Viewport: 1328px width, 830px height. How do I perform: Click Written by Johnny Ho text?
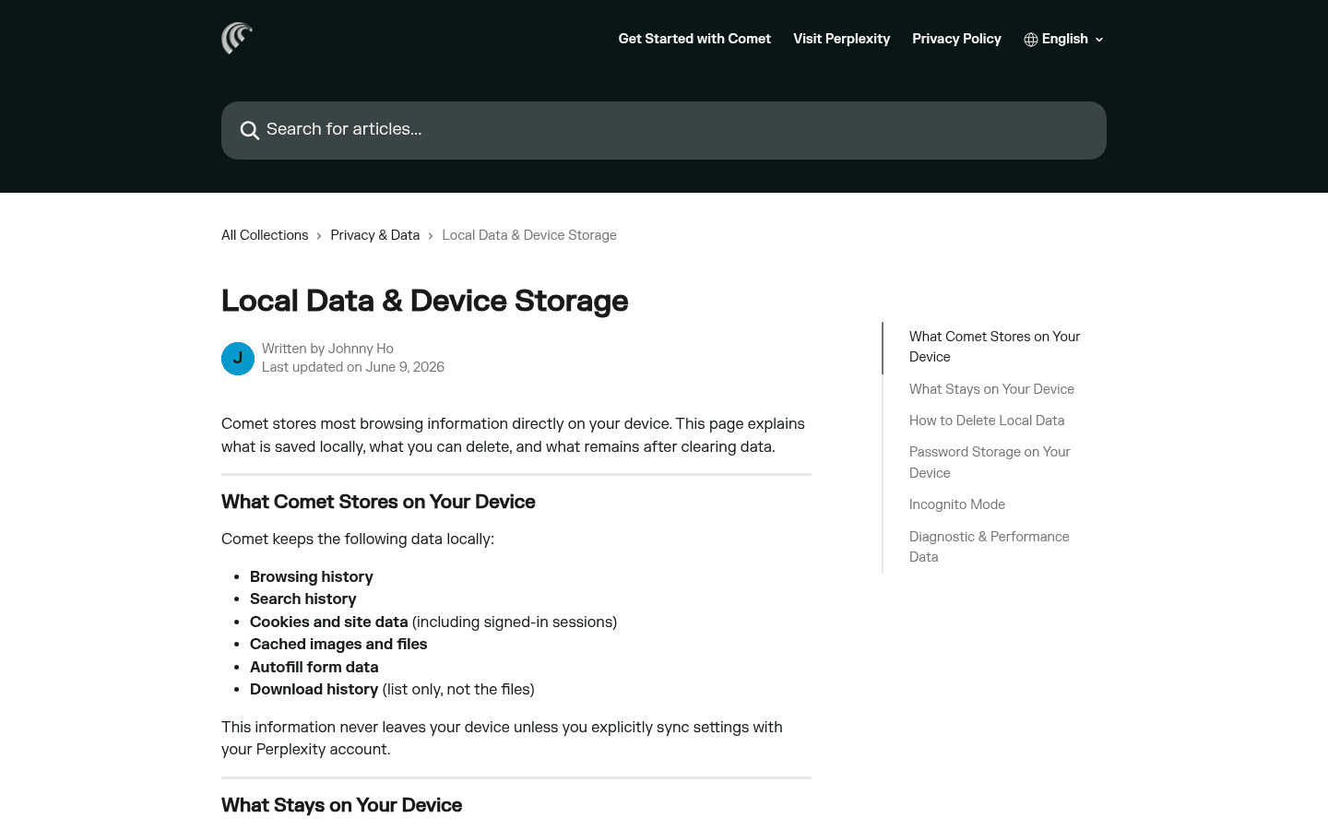click(x=327, y=349)
